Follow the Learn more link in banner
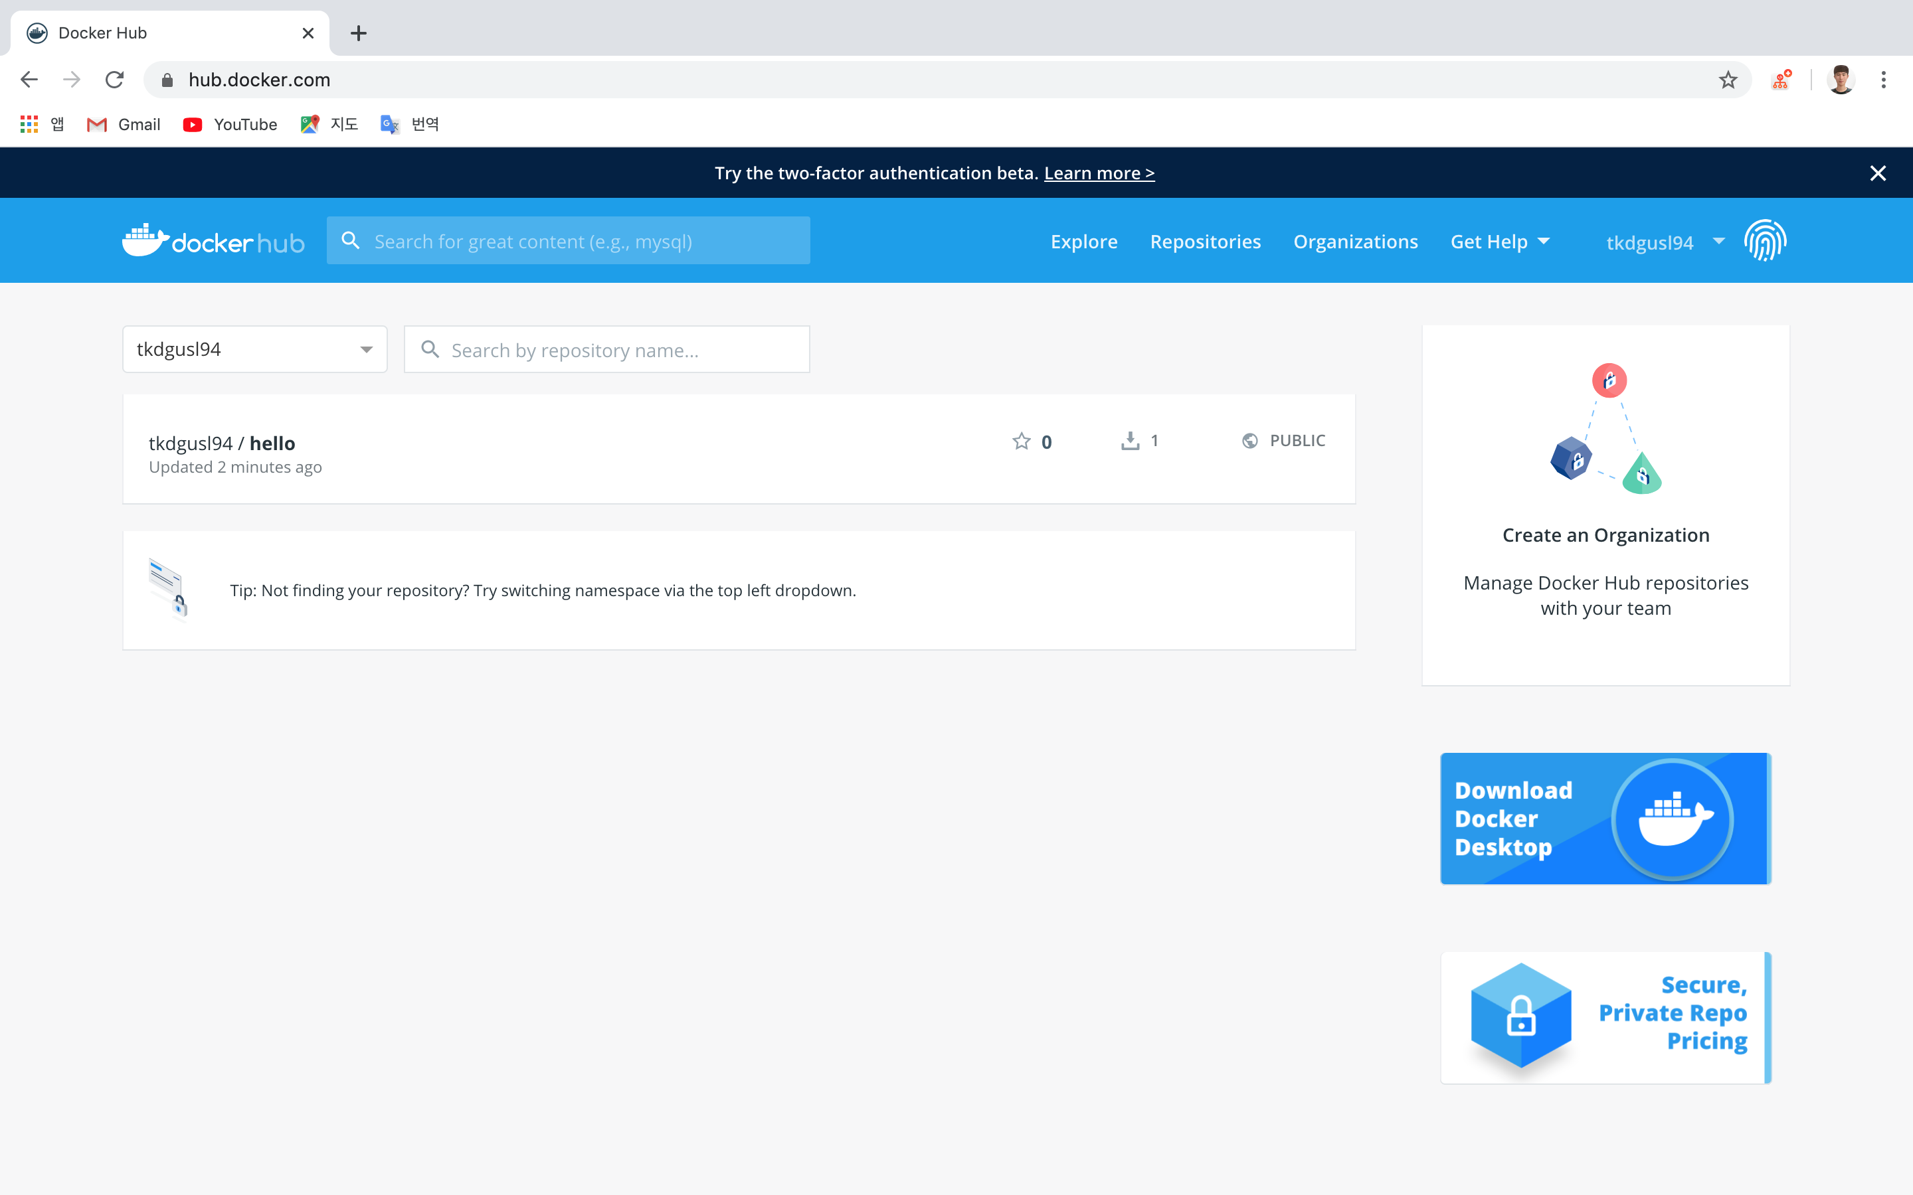 click(1099, 173)
